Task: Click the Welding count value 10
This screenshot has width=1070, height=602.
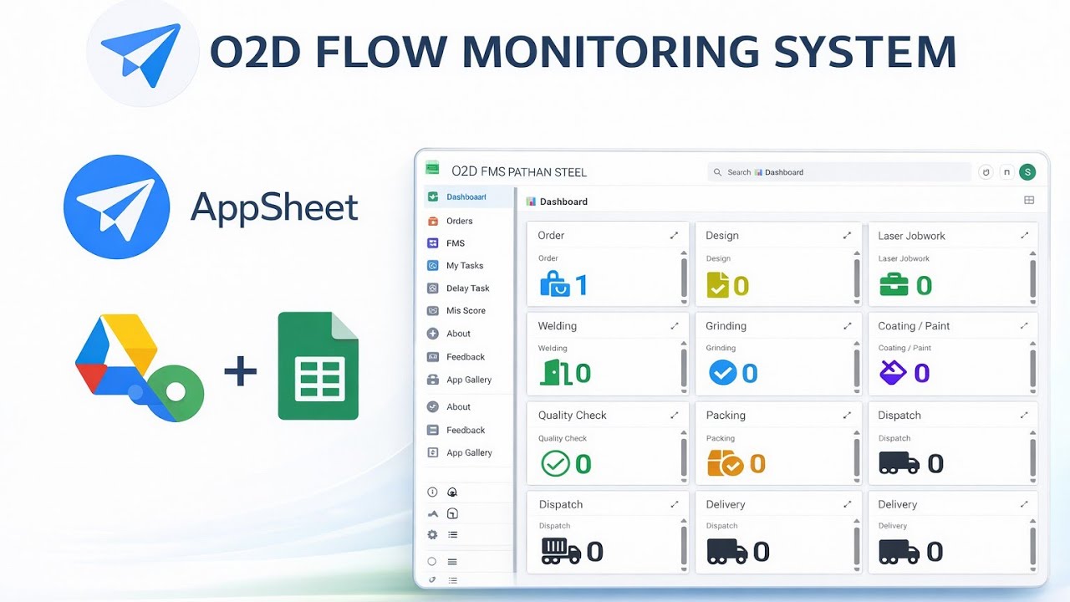Action: (x=577, y=373)
